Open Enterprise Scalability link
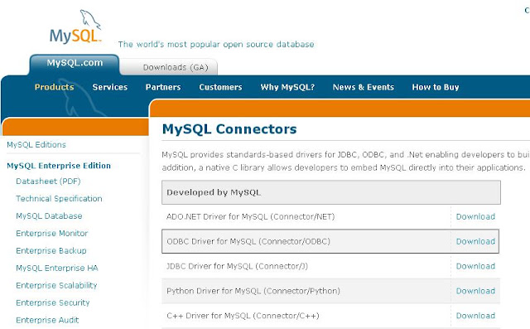 tap(56, 285)
